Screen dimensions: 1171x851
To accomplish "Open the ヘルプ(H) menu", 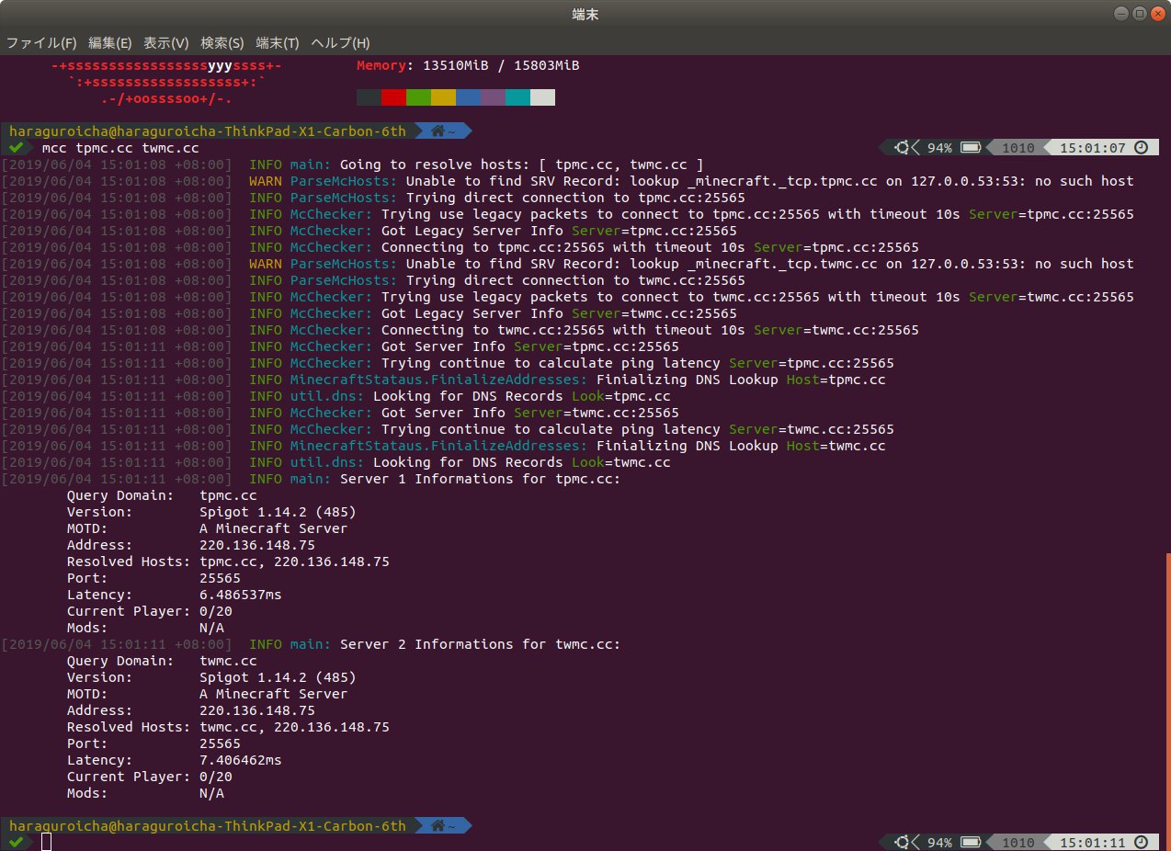I will click(x=340, y=43).
